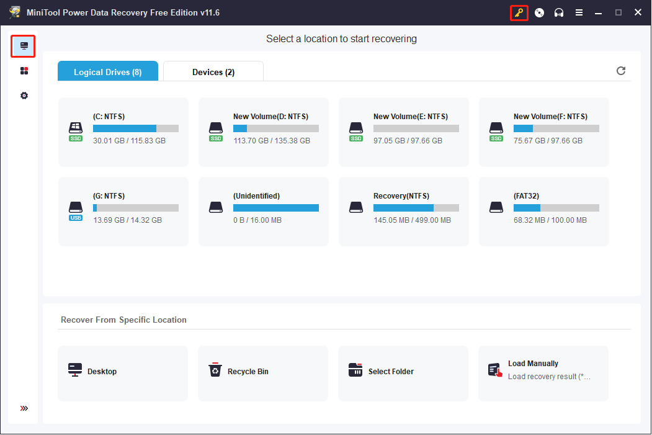The image size is (652, 435).
Task: Open the hamburger menu in title bar
Action: pyautogui.click(x=579, y=12)
